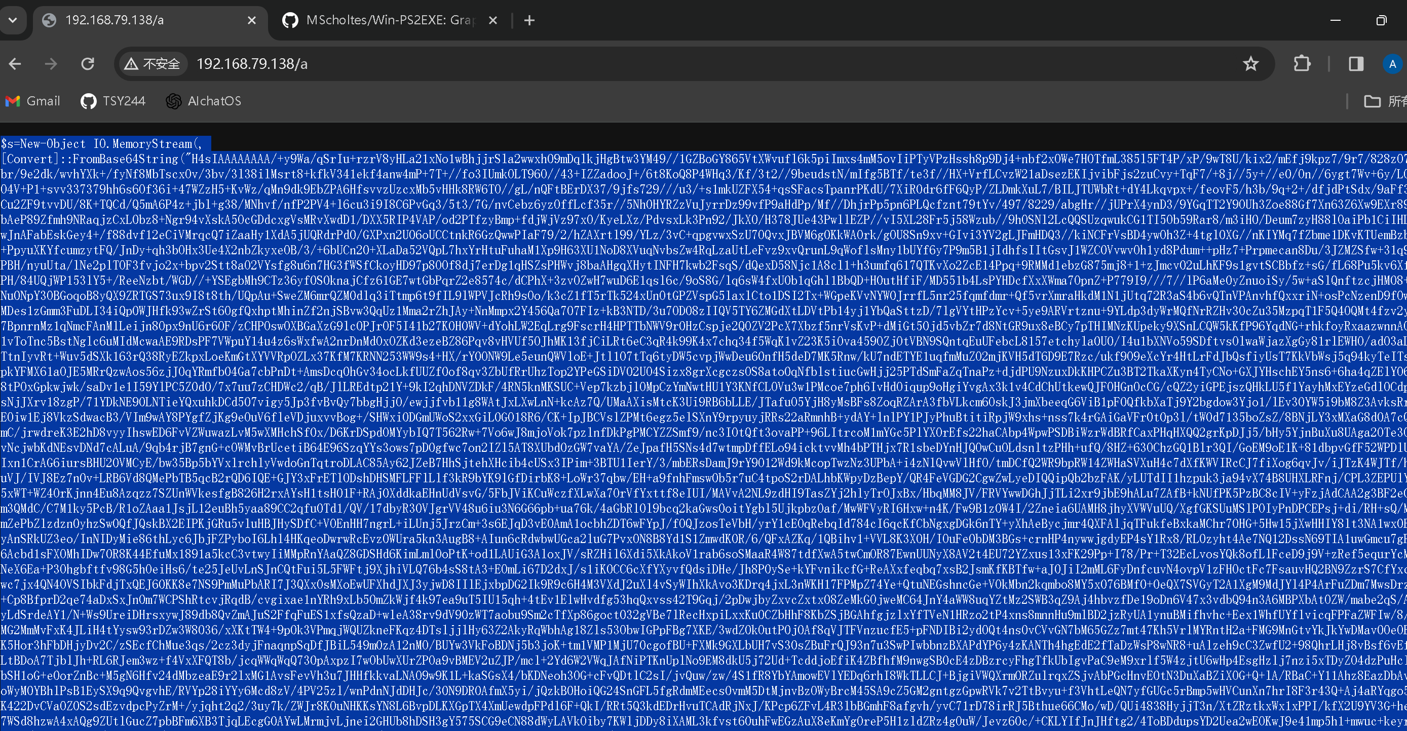Bookmark this page with the star icon
This screenshot has height=731, width=1407.
click(1251, 64)
